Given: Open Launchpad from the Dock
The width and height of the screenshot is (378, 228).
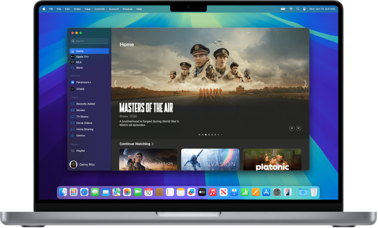Looking at the screenshot, I should (x=74, y=192).
